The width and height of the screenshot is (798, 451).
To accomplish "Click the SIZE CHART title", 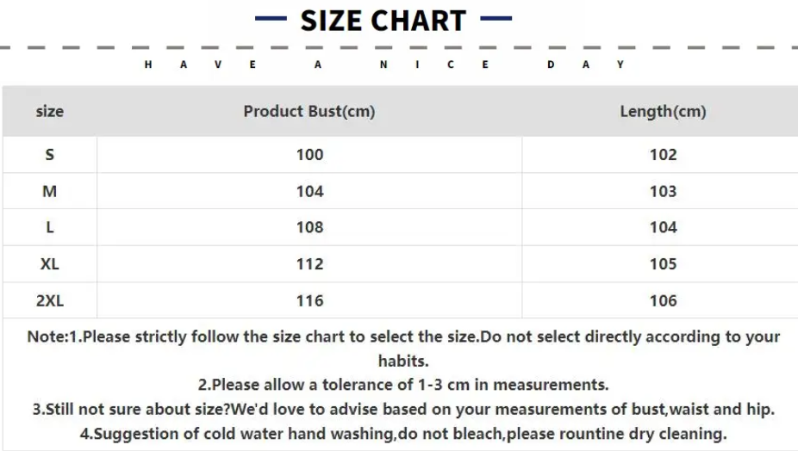I will click(383, 21).
